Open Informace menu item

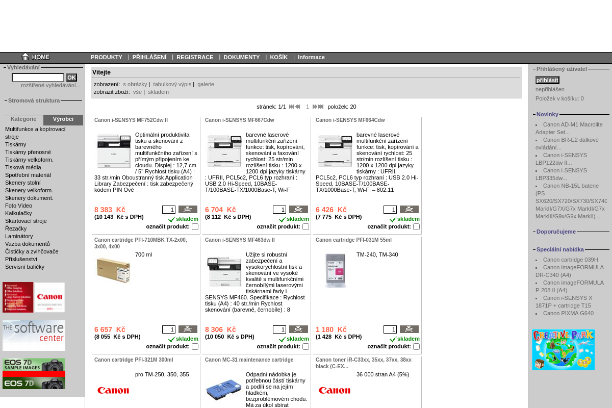311,57
